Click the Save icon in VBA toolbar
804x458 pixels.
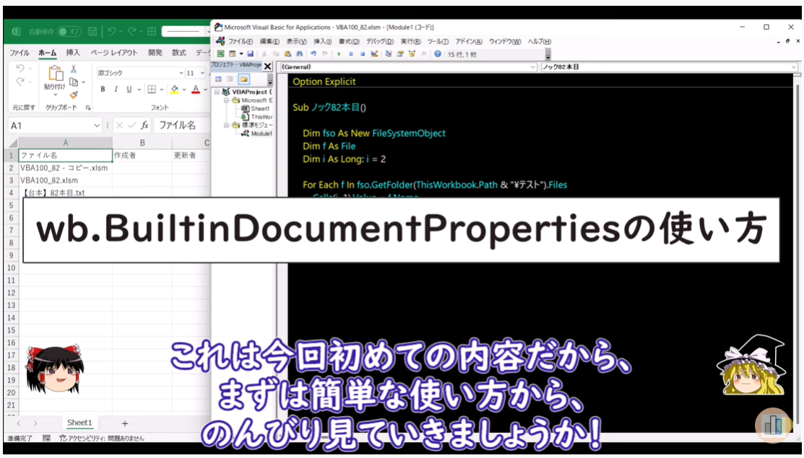251,54
